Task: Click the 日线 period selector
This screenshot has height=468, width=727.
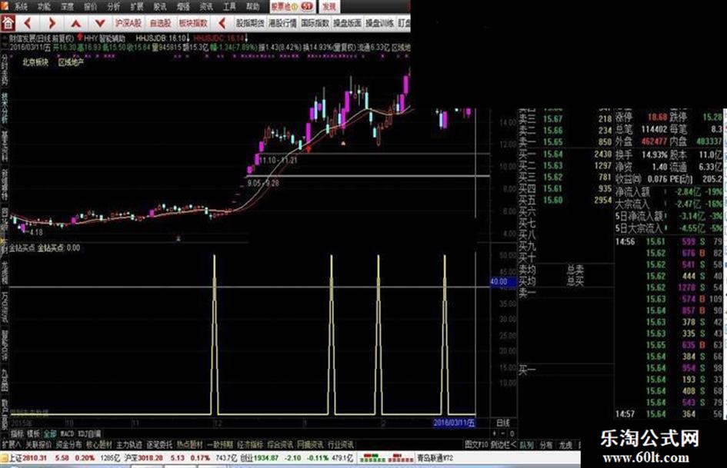Action: pyautogui.click(x=502, y=423)
